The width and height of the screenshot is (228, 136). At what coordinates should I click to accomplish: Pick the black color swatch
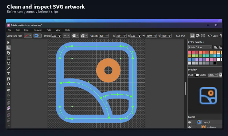coord(215,63)
